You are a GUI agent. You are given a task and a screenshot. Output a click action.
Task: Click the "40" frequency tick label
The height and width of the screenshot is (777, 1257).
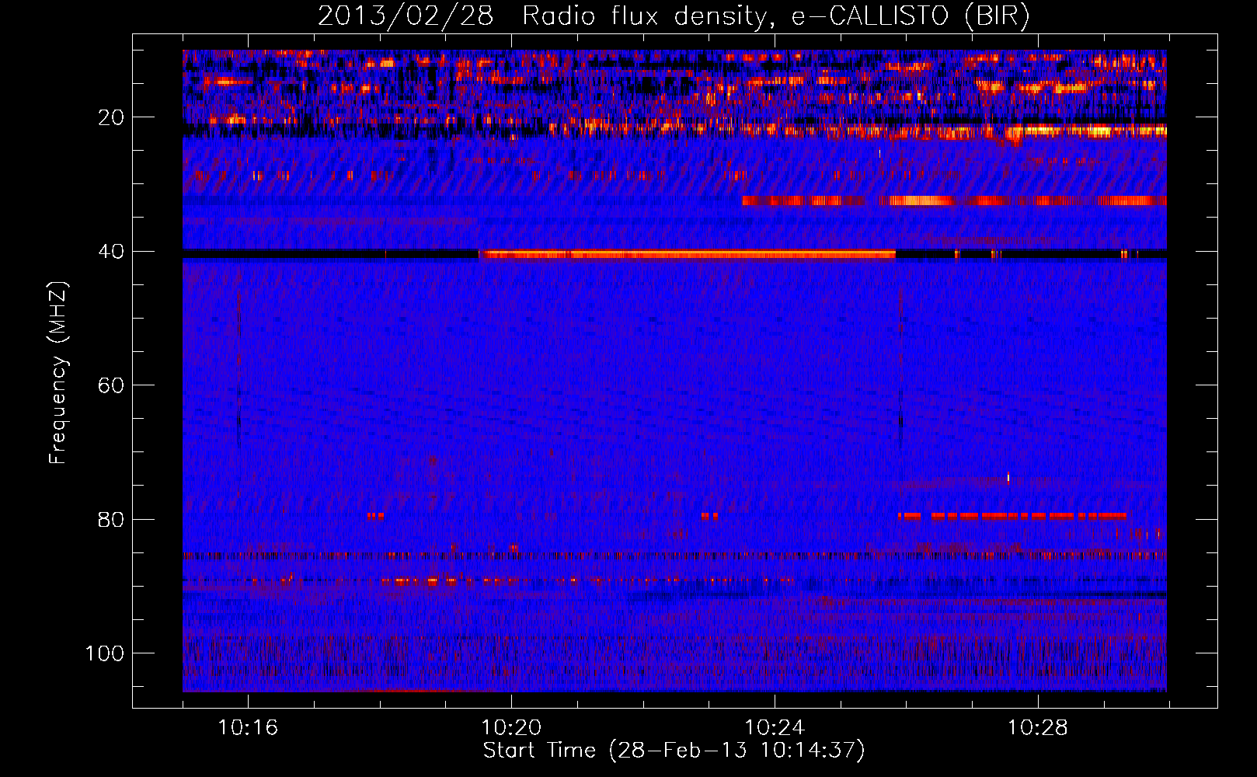pos(111,252)
